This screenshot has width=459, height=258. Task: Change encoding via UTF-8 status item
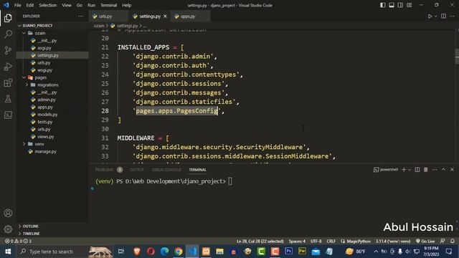[x=316, y=241]
